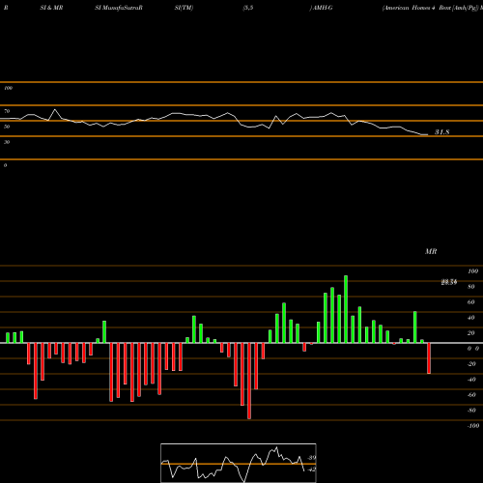Screen dimensions: 483x483
Task: Click the MR axis label '100'
Action: [x=473, y=271]
